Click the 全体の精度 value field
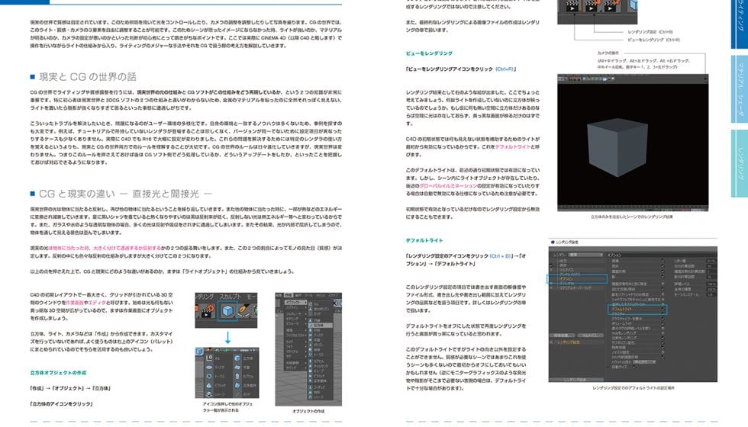The width and height of the screenshot is (748, 427). coord(711,289)
